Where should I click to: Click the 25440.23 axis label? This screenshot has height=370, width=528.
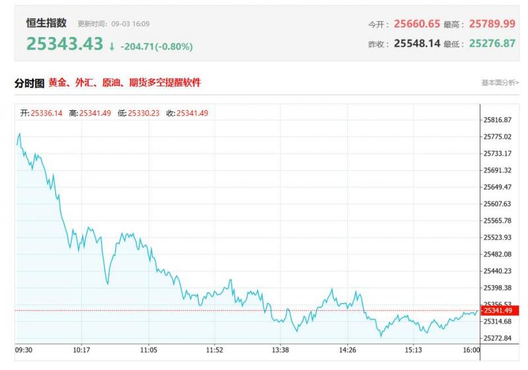498,271
